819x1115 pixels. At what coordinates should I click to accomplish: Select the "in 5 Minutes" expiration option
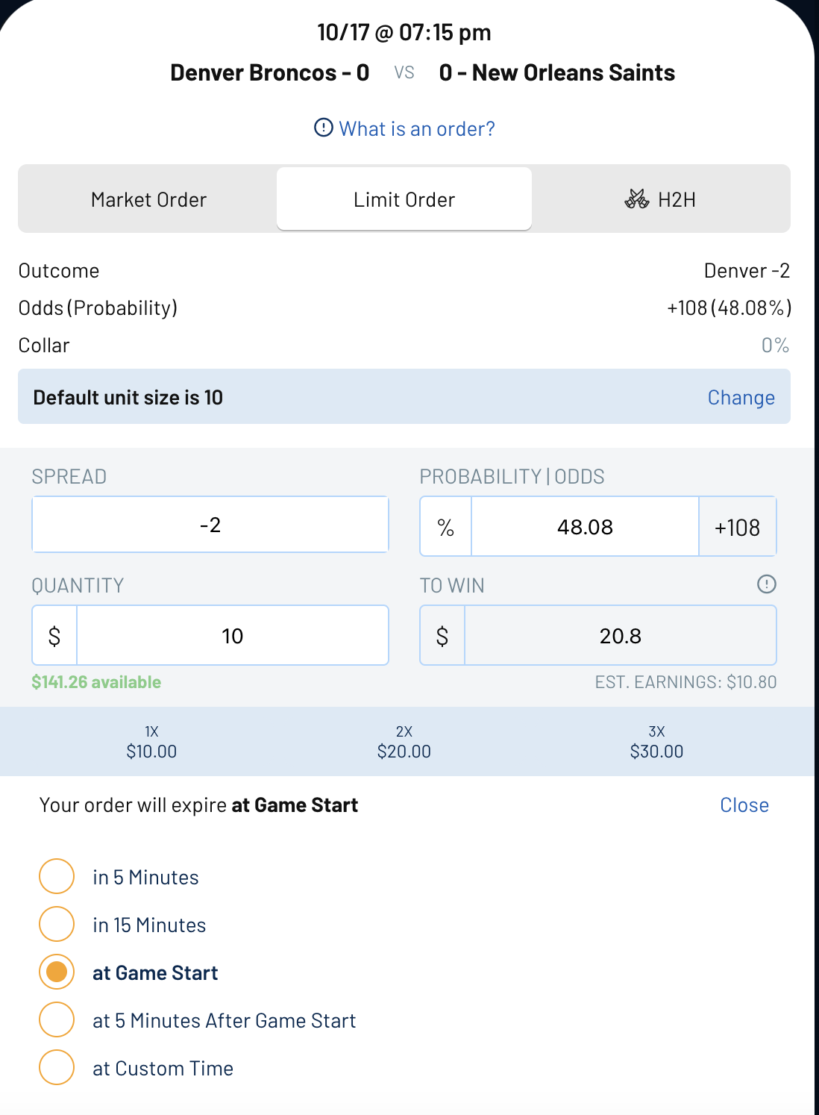coord(56,877)
